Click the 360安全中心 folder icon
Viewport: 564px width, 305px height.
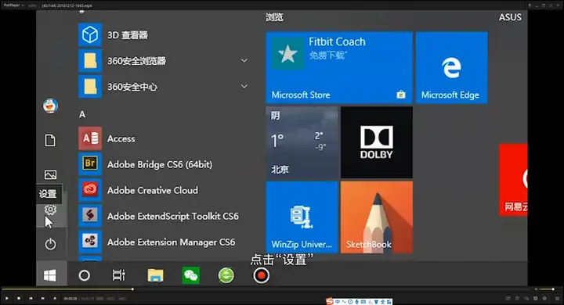90,87
